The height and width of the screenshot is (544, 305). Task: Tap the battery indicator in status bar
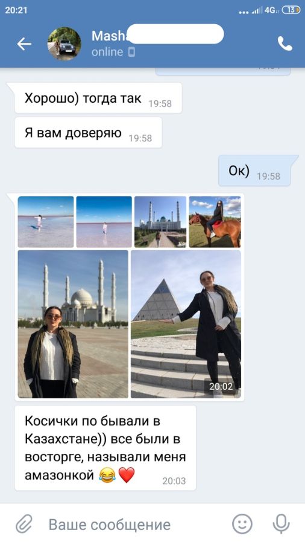(291, 10)
